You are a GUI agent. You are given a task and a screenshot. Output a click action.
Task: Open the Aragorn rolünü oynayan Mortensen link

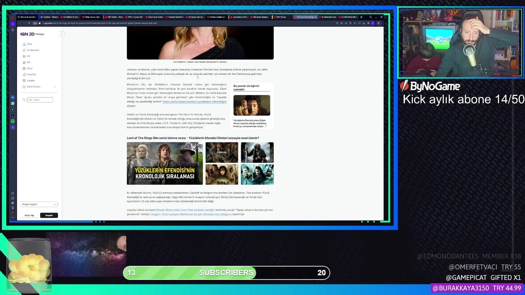point(191,214)
